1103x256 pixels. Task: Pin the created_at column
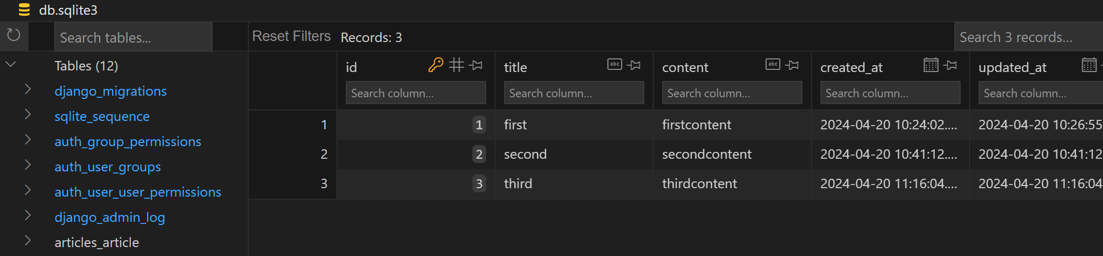(x=951, y=65)
